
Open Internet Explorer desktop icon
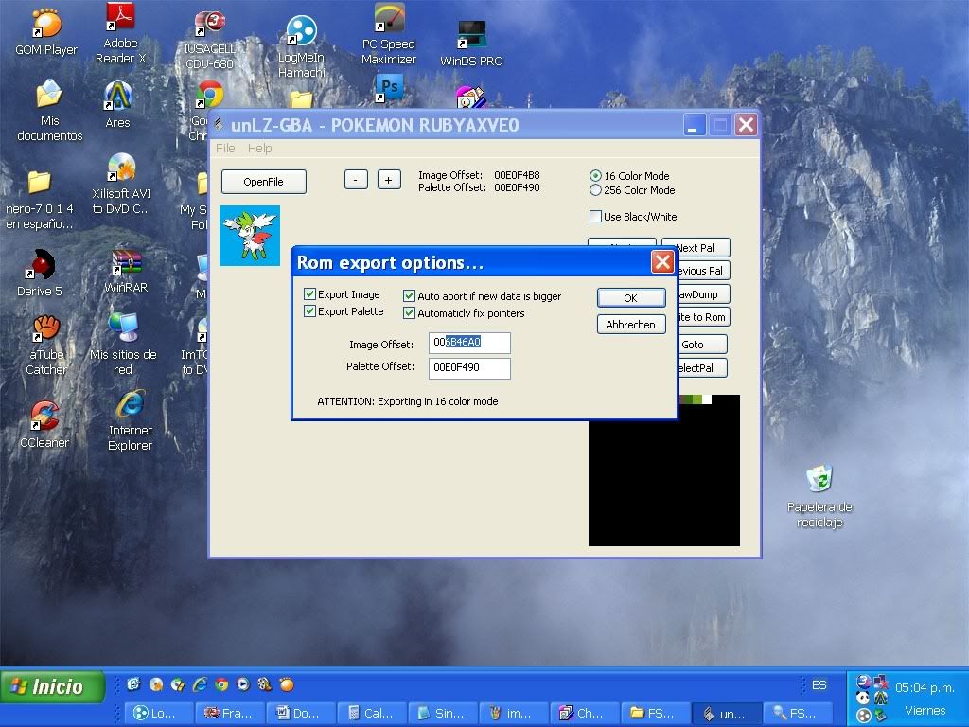point(131,420)
